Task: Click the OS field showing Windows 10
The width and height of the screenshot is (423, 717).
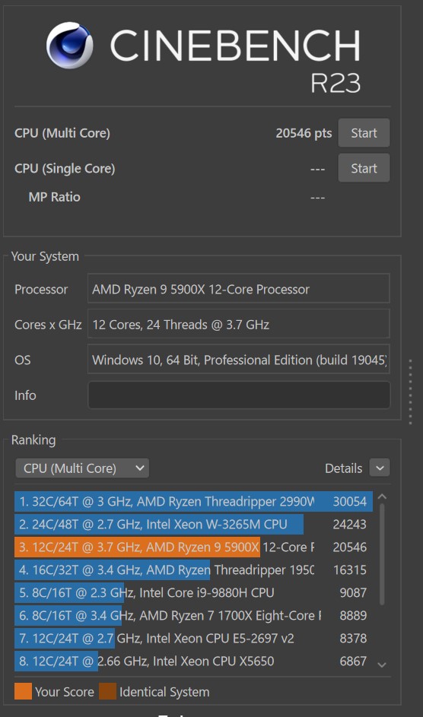Action: coord(239,360)
